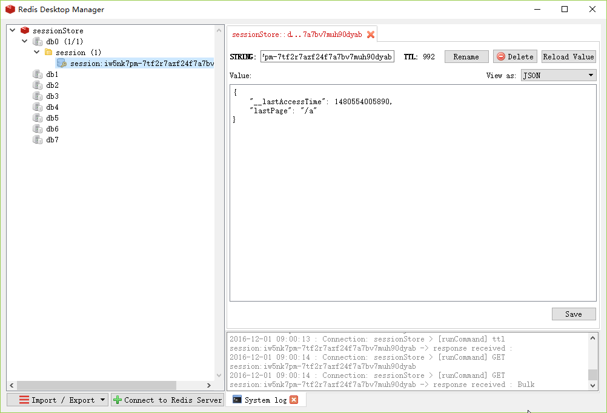Click the Redis Desktop Manager title bar logo

(x=10, y=9)
